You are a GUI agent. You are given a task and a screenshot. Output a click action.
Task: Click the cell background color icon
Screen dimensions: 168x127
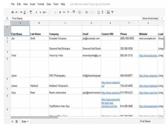coord(74,12)
